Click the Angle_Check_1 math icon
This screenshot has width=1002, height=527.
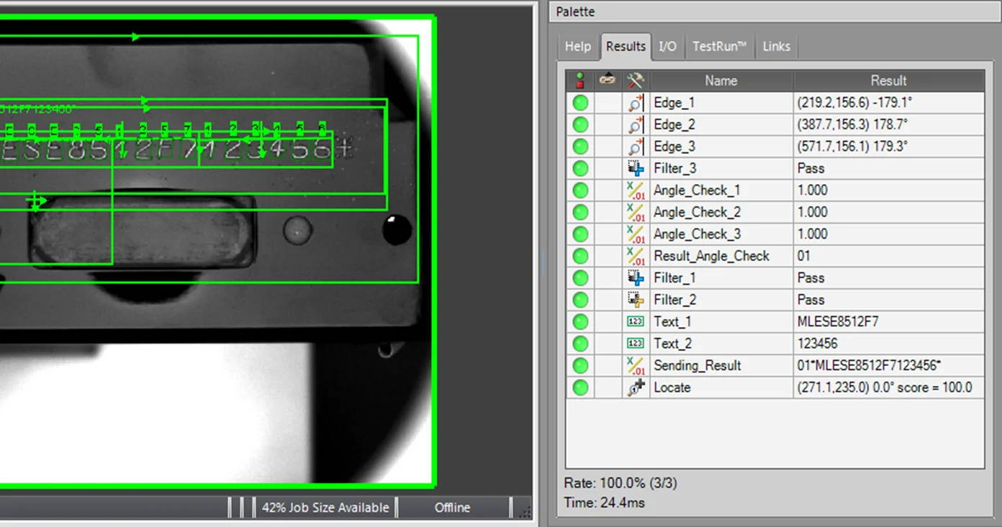pos(635,191)
